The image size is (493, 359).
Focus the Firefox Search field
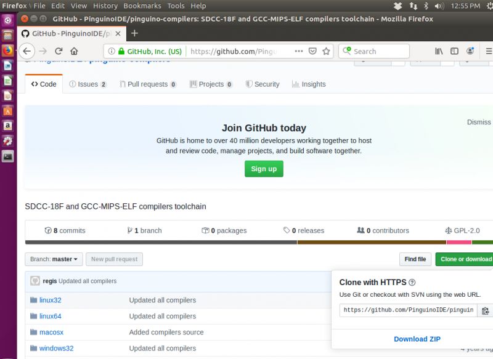374,51
